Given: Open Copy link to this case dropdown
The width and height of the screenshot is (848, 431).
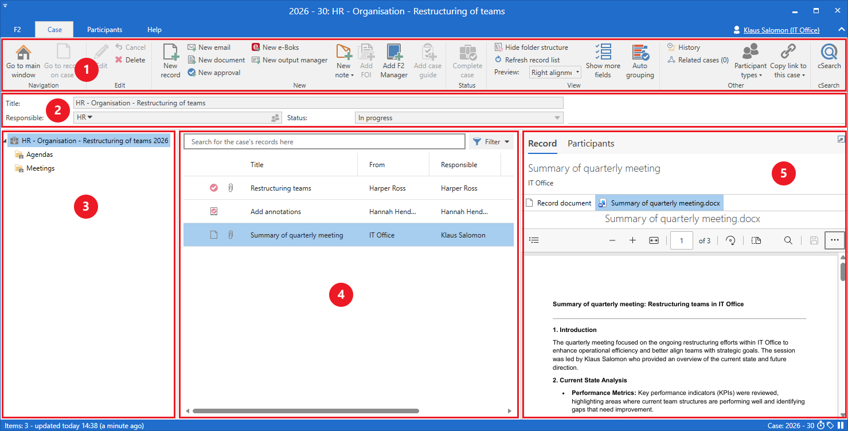Looking at the screenshot, I should pos(788,61).
